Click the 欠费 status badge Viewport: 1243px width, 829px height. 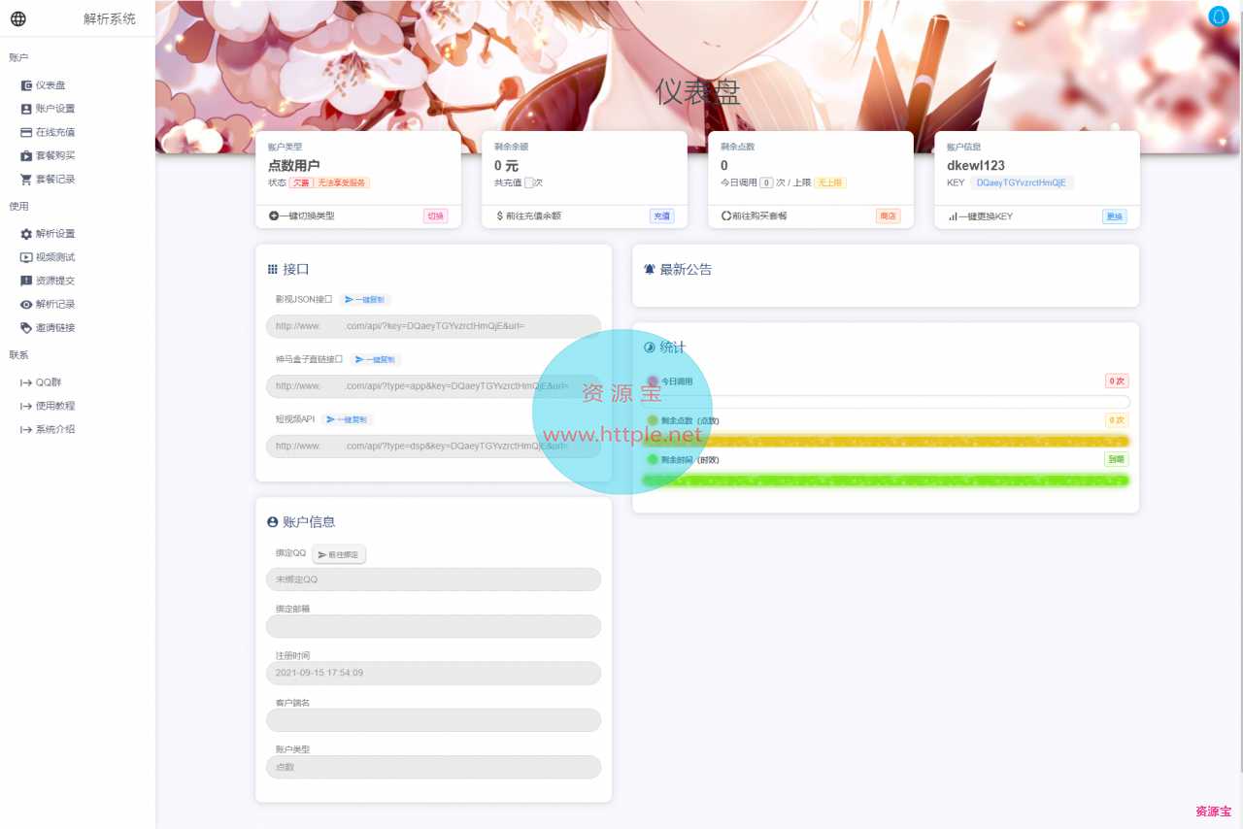301,182
